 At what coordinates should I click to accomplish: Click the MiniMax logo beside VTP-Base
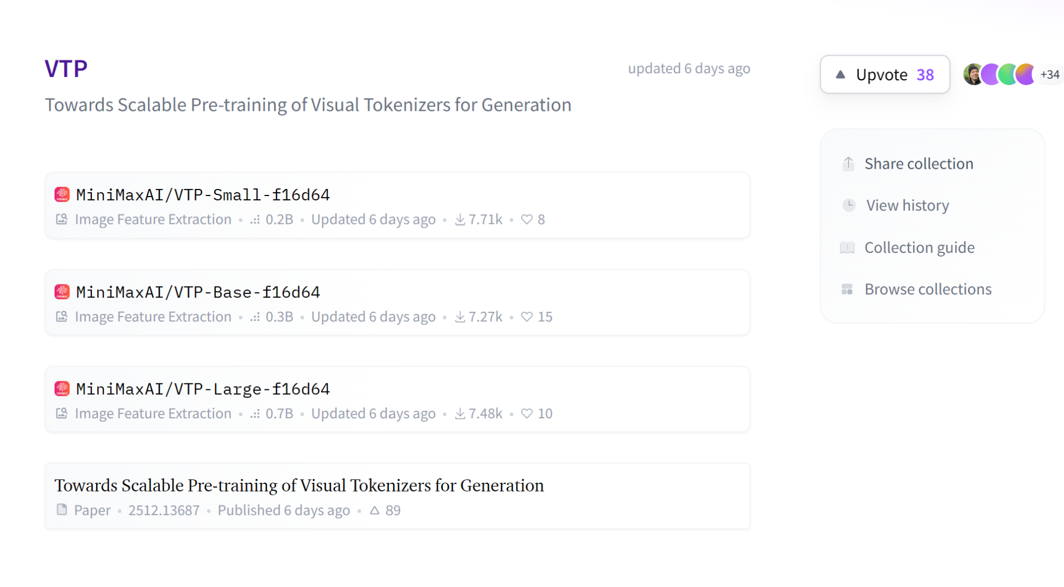tap(62, 292)
